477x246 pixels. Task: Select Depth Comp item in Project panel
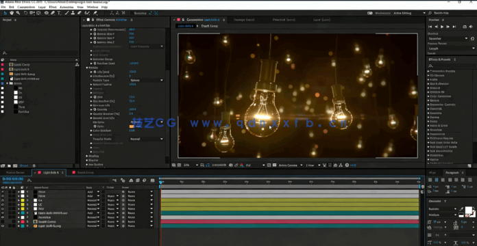point(21,65)
